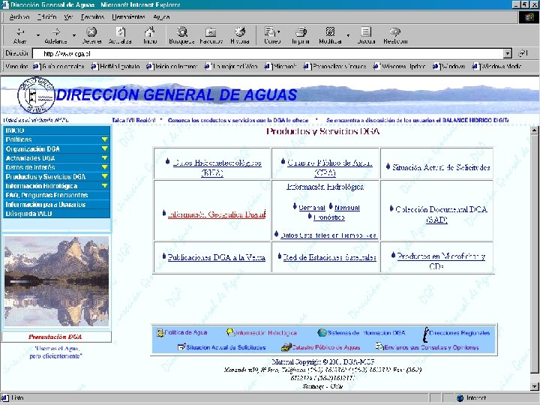
Task: Open Publicaciones DGA a la Venta link
Action: [216, 257]
